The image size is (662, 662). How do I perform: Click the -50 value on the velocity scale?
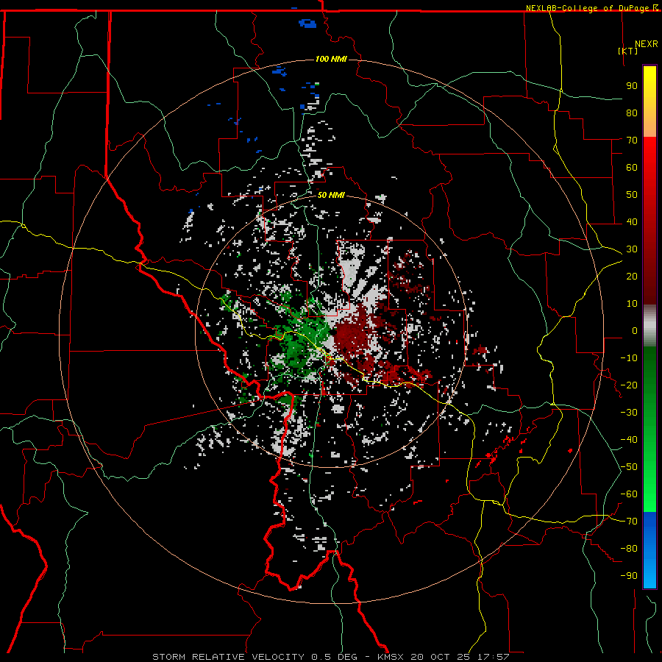629,467
